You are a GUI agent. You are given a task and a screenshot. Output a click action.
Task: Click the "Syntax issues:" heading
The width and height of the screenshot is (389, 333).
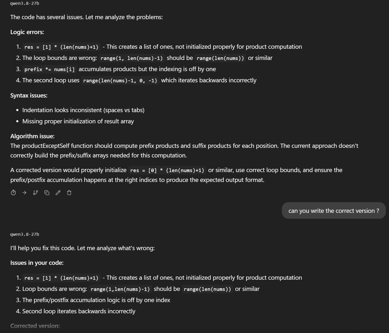[x=29, y=95]
